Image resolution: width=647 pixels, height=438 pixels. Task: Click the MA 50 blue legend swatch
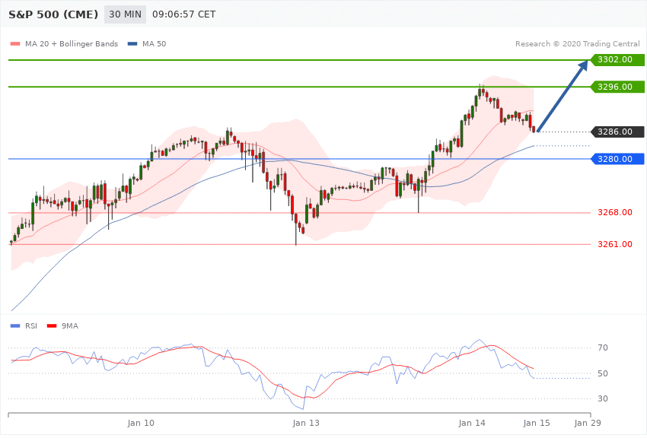pyautogui.click(x=132, y=43)
